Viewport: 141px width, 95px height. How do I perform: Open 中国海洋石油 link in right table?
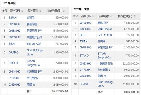click(105, 64)
